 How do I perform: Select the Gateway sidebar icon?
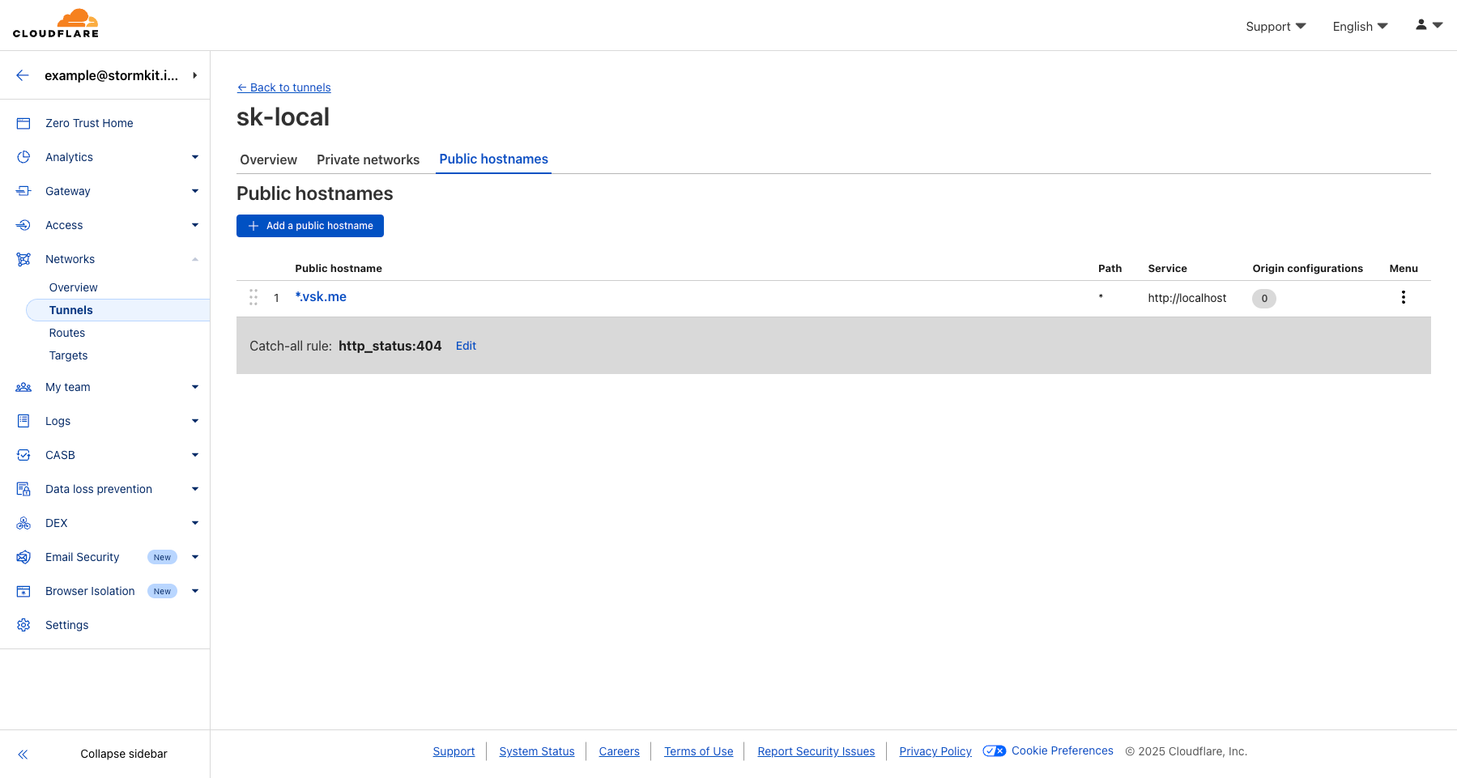(x=23, y=191)
